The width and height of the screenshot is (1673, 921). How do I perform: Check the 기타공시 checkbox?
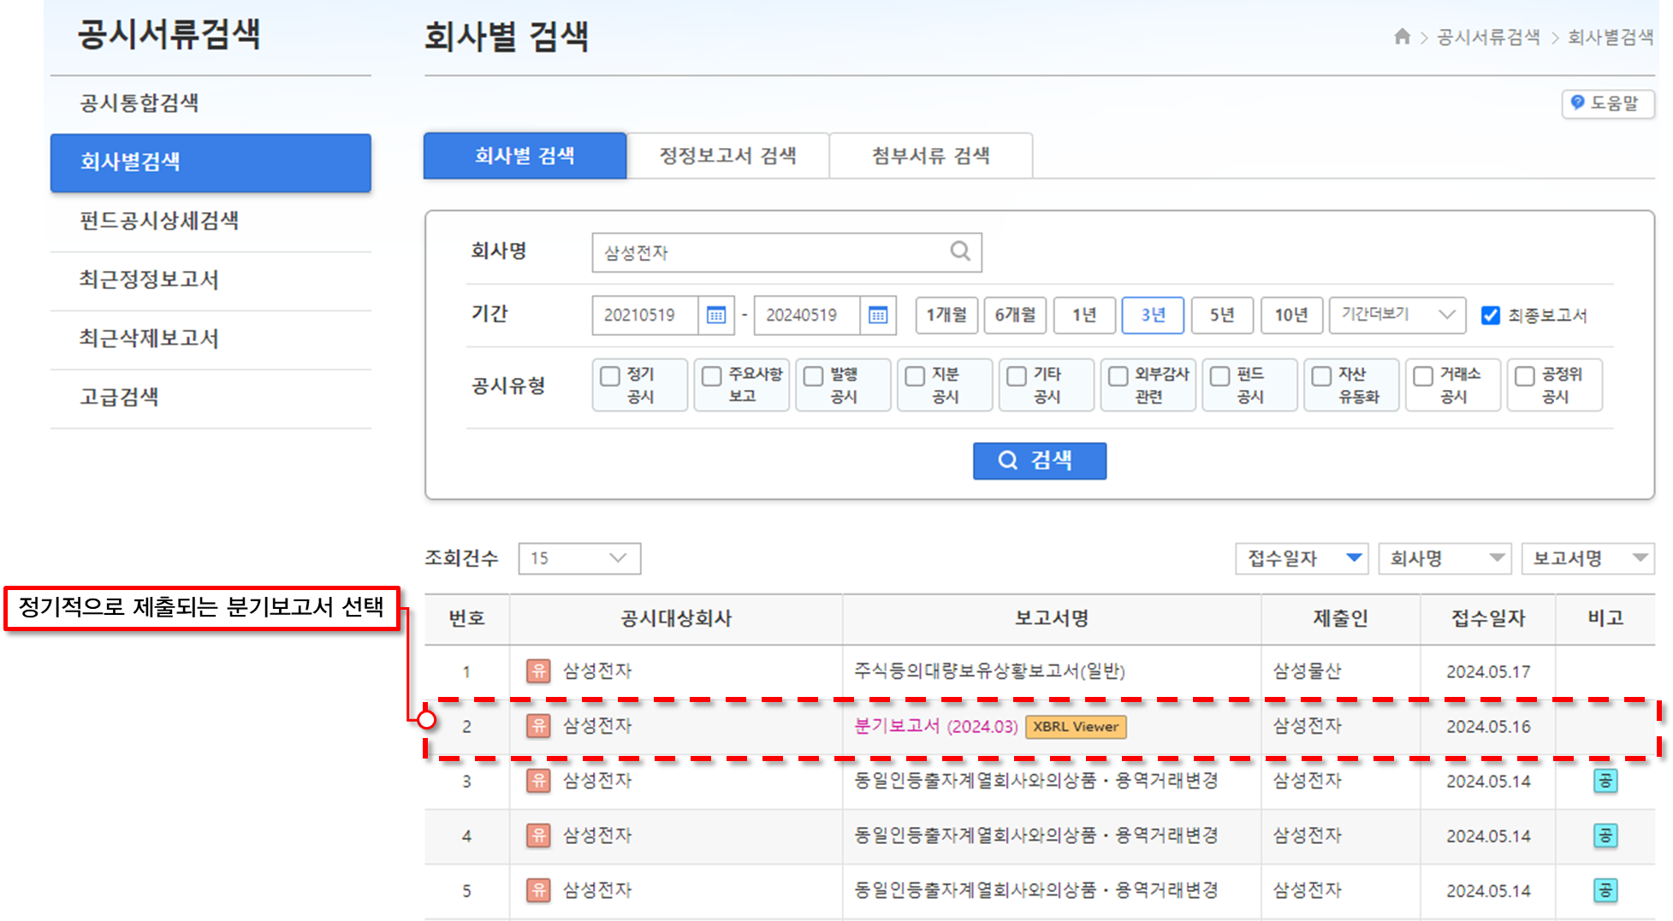1017,376
